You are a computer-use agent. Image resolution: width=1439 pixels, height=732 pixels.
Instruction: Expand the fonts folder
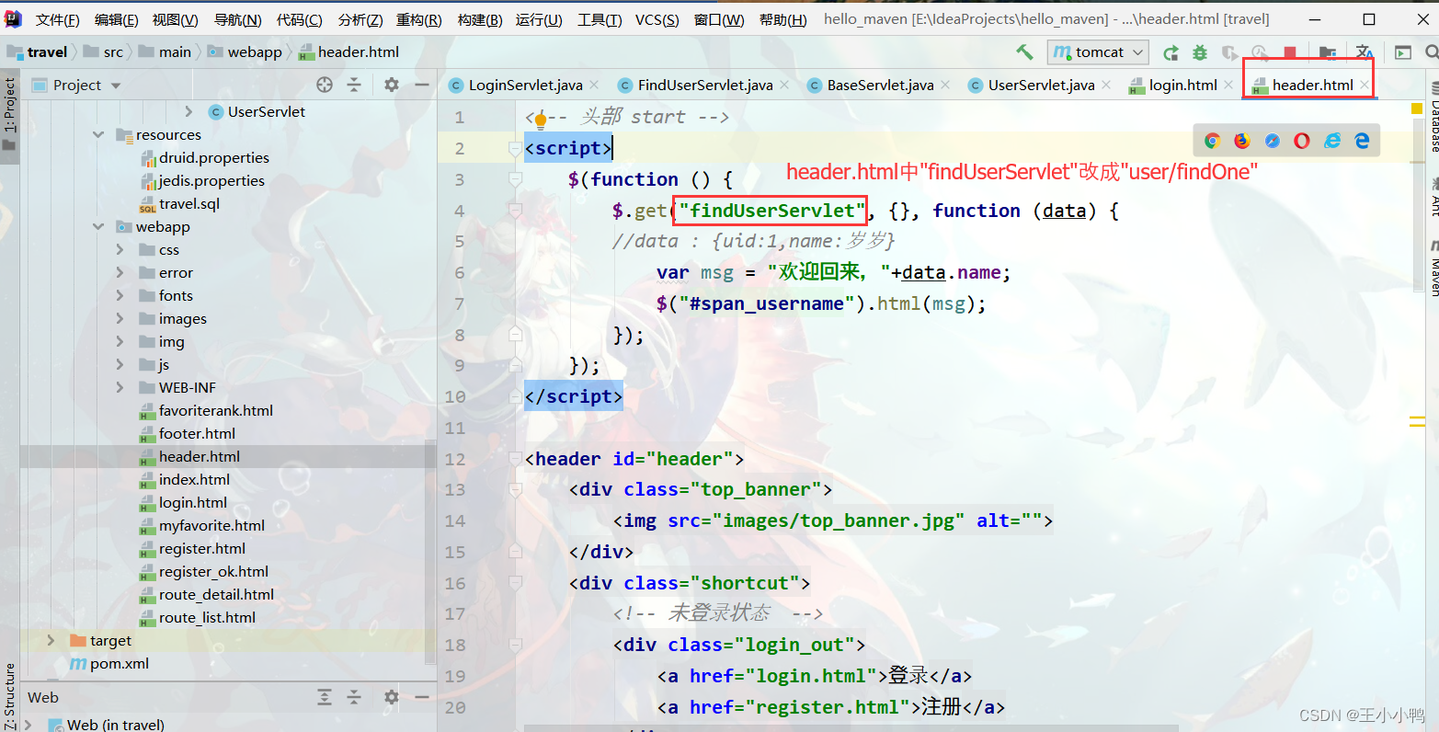coord(120,295)
